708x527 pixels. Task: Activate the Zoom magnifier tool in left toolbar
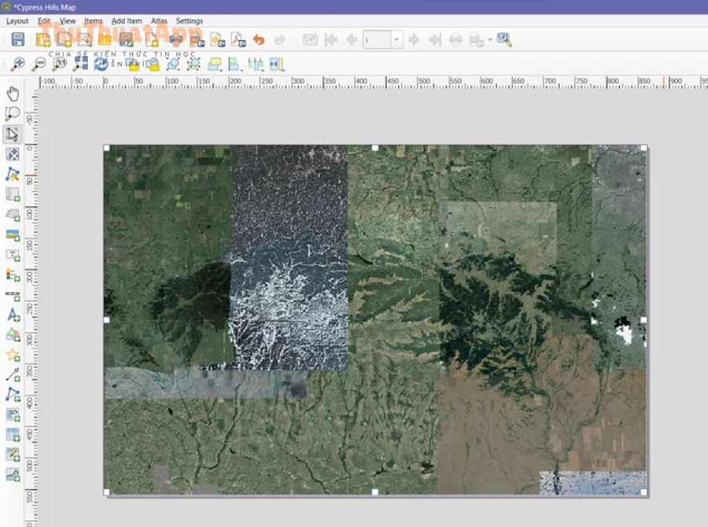pyautogui.click(x=13, y=114)
